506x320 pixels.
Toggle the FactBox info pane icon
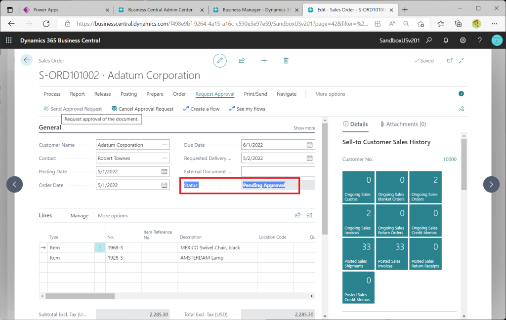tap(461, 93)
